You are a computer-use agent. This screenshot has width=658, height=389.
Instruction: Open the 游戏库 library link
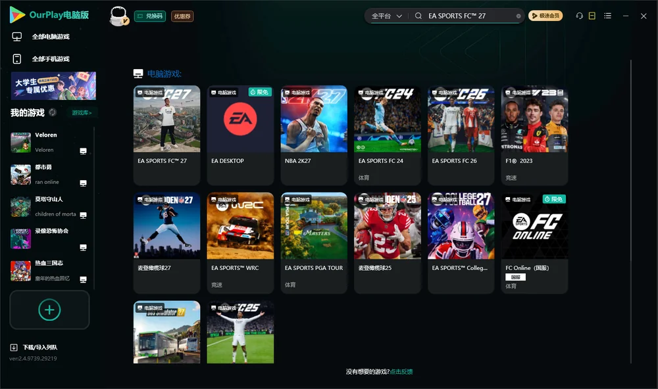pos(82,112)
